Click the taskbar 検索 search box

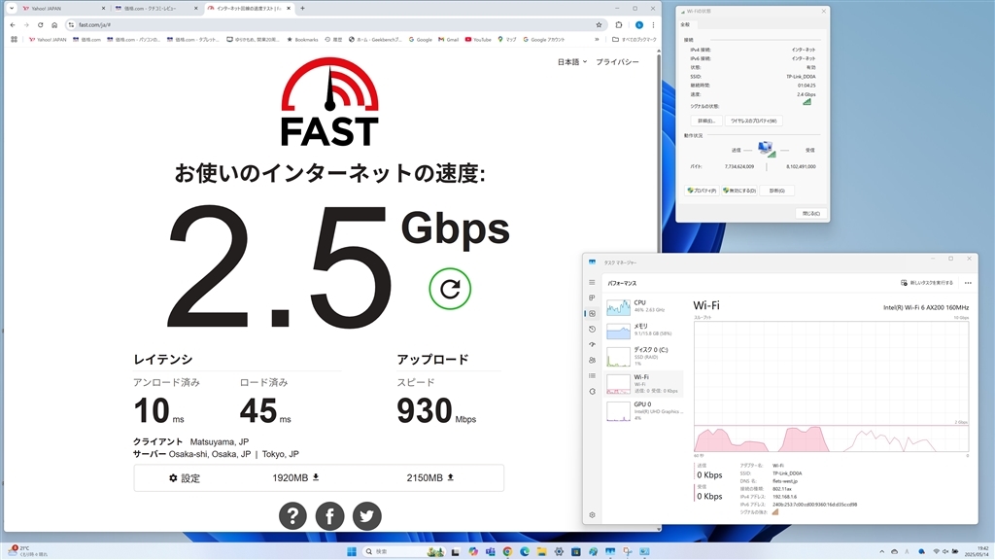point(404,552)
